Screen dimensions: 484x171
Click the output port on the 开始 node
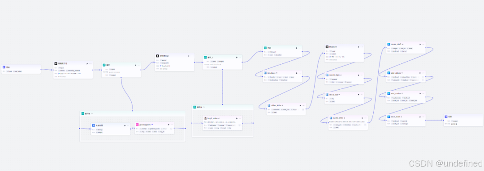coord(41,69)
